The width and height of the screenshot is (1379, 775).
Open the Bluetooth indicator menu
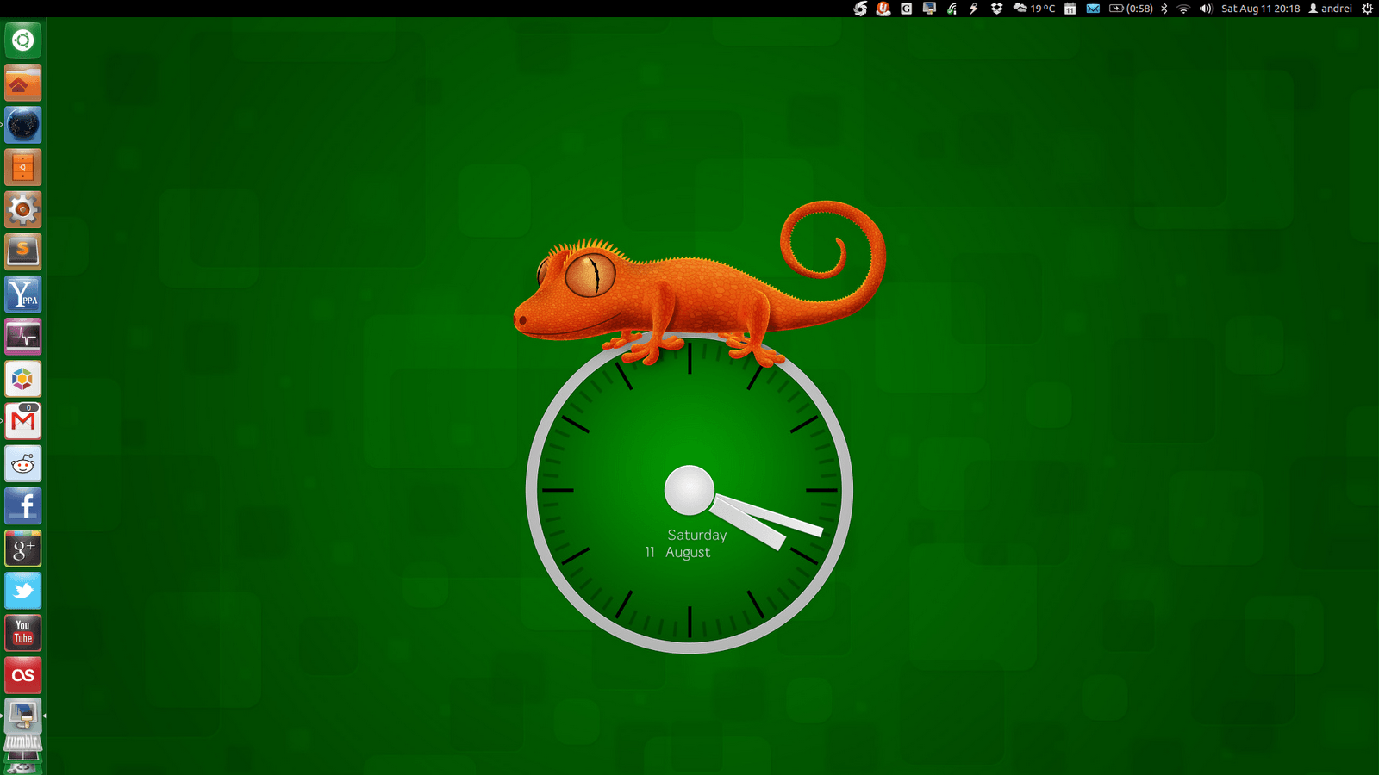tap(1164, 9)
